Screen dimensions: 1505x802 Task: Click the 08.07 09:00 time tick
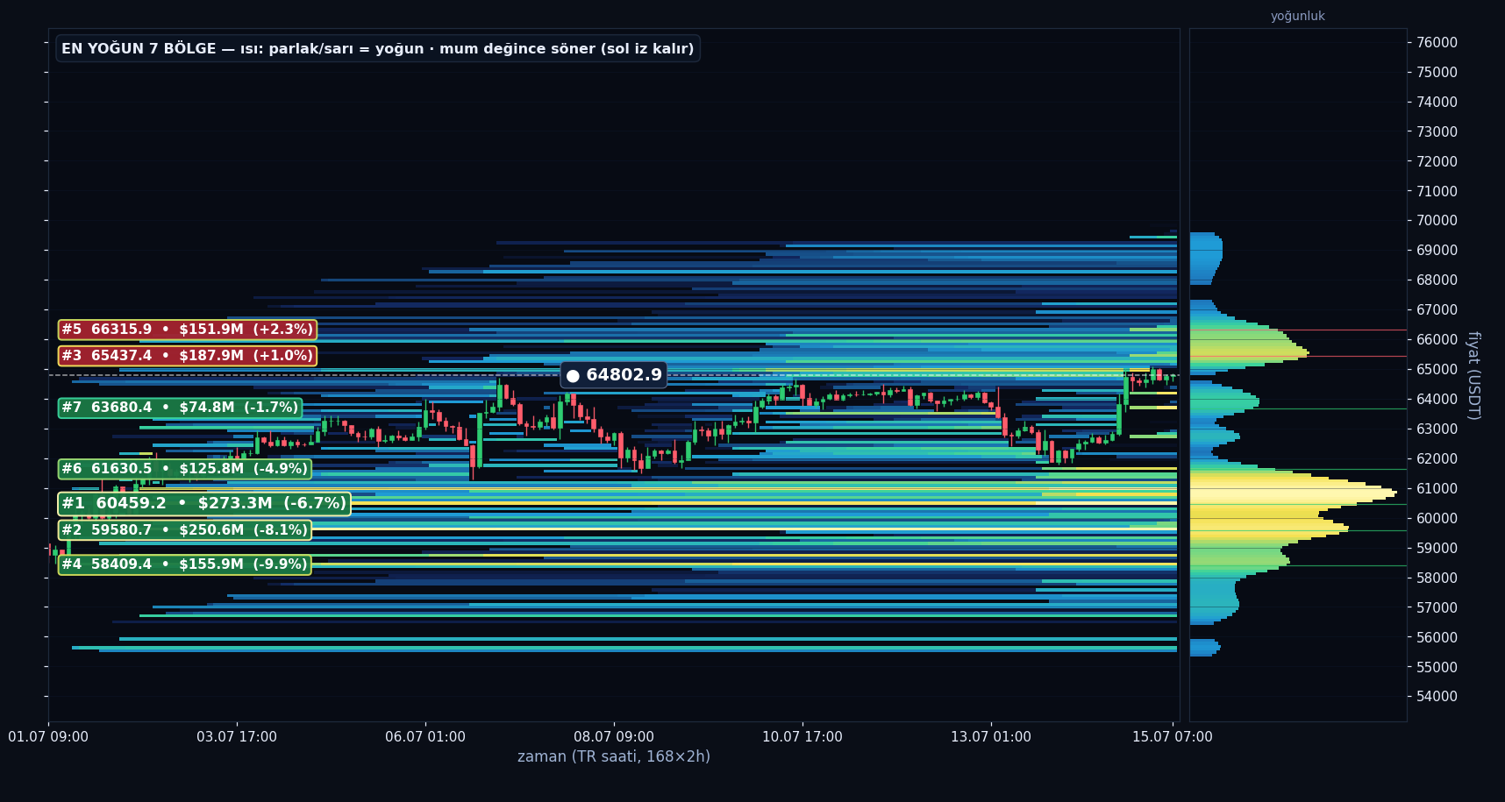pos(614,737)
